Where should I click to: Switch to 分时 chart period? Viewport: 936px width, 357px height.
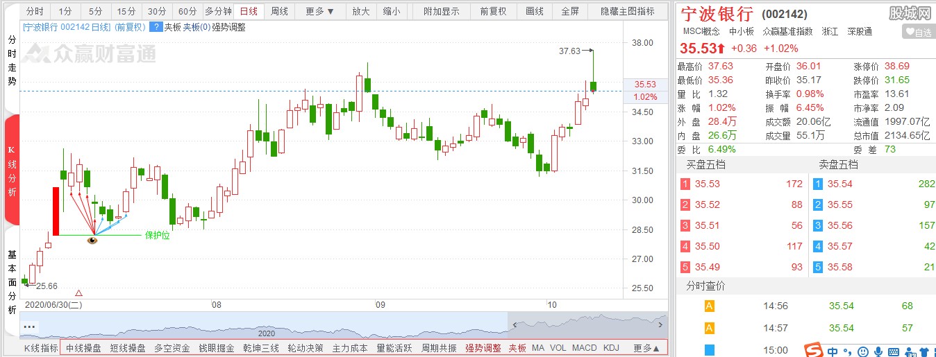pos(35,12)
